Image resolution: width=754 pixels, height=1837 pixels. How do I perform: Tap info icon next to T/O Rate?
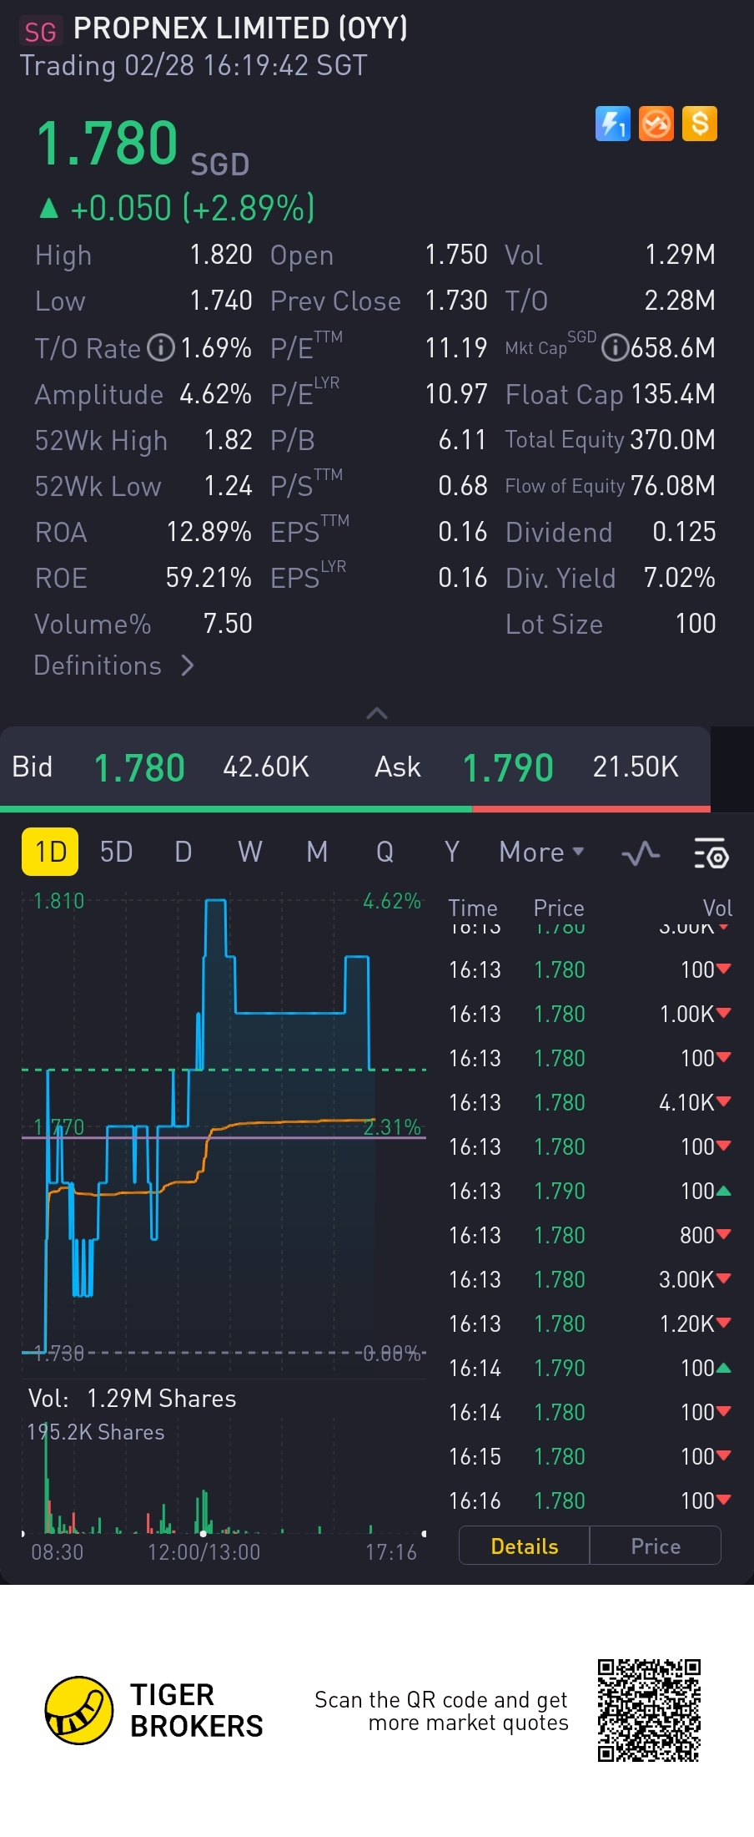pyautogui.click(x=161, y=348)
